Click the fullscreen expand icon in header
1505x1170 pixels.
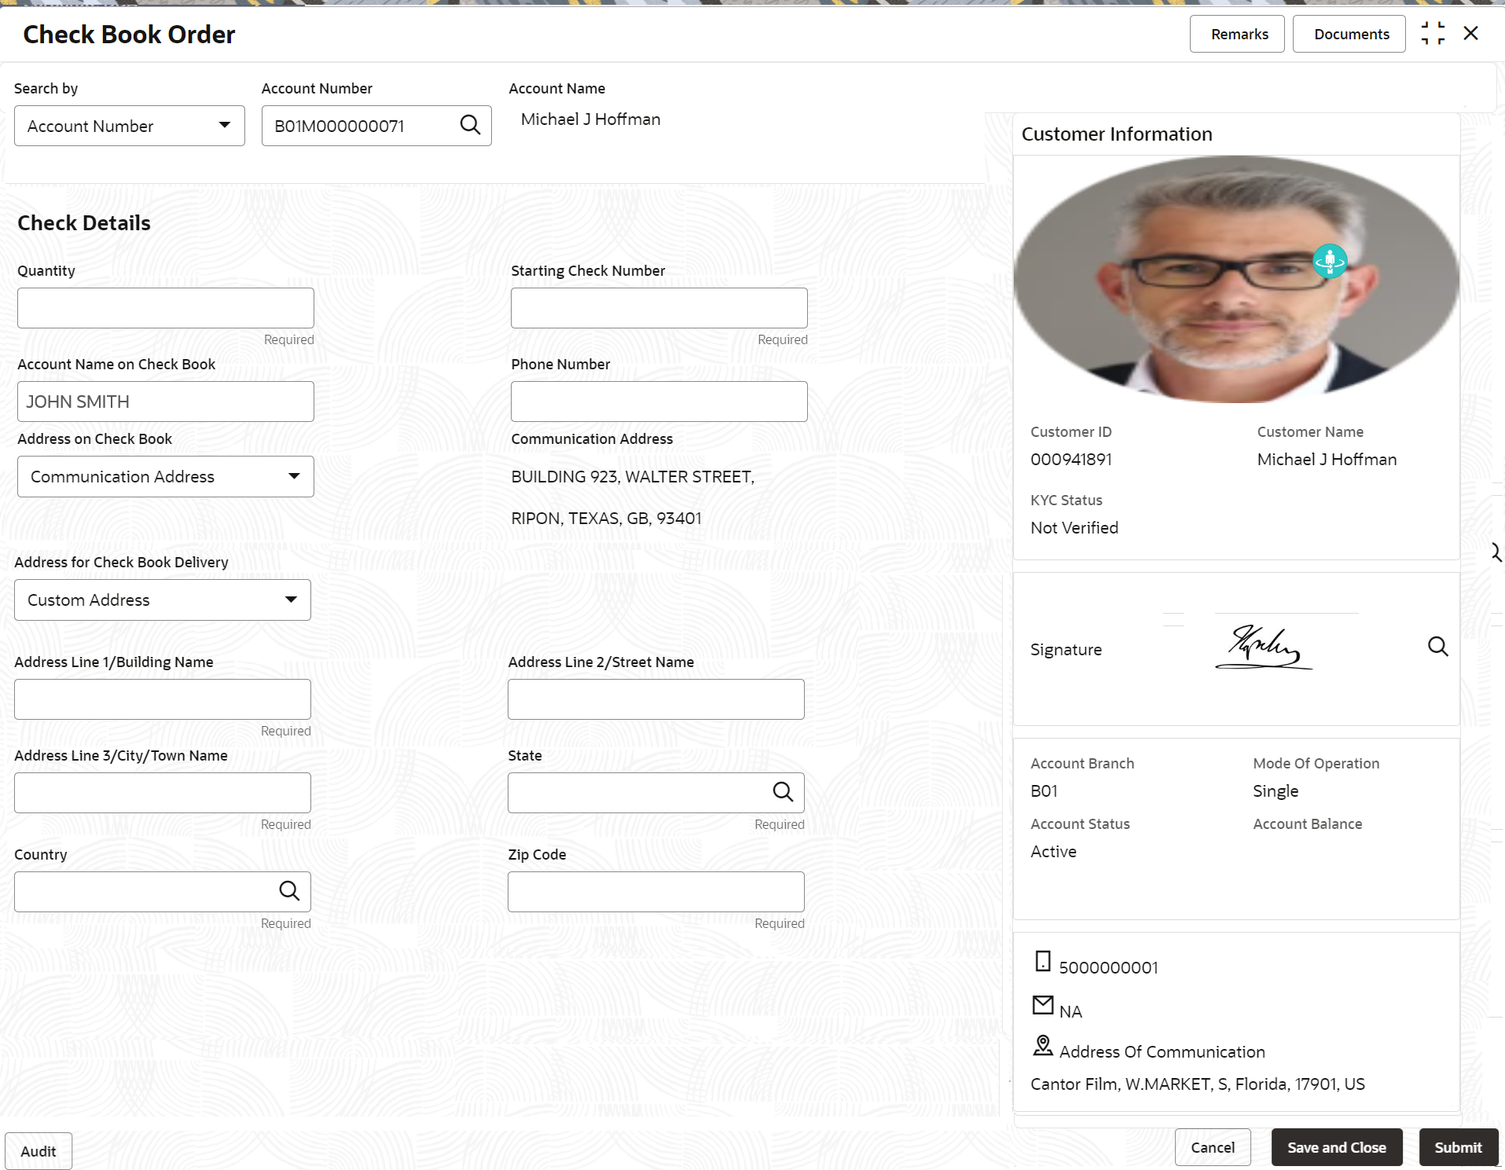pos(1433,33)
